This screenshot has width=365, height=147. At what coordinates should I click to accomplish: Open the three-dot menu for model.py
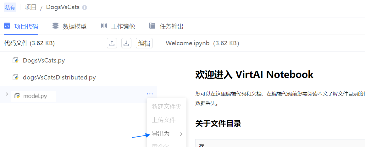(150, 94)
